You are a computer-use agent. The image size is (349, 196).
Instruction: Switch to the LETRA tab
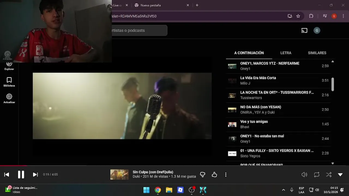(x=286, y=53)
